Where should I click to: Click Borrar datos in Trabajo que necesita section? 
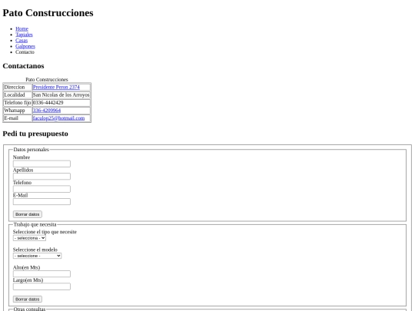pyautogui.click(x=28, y=299)
